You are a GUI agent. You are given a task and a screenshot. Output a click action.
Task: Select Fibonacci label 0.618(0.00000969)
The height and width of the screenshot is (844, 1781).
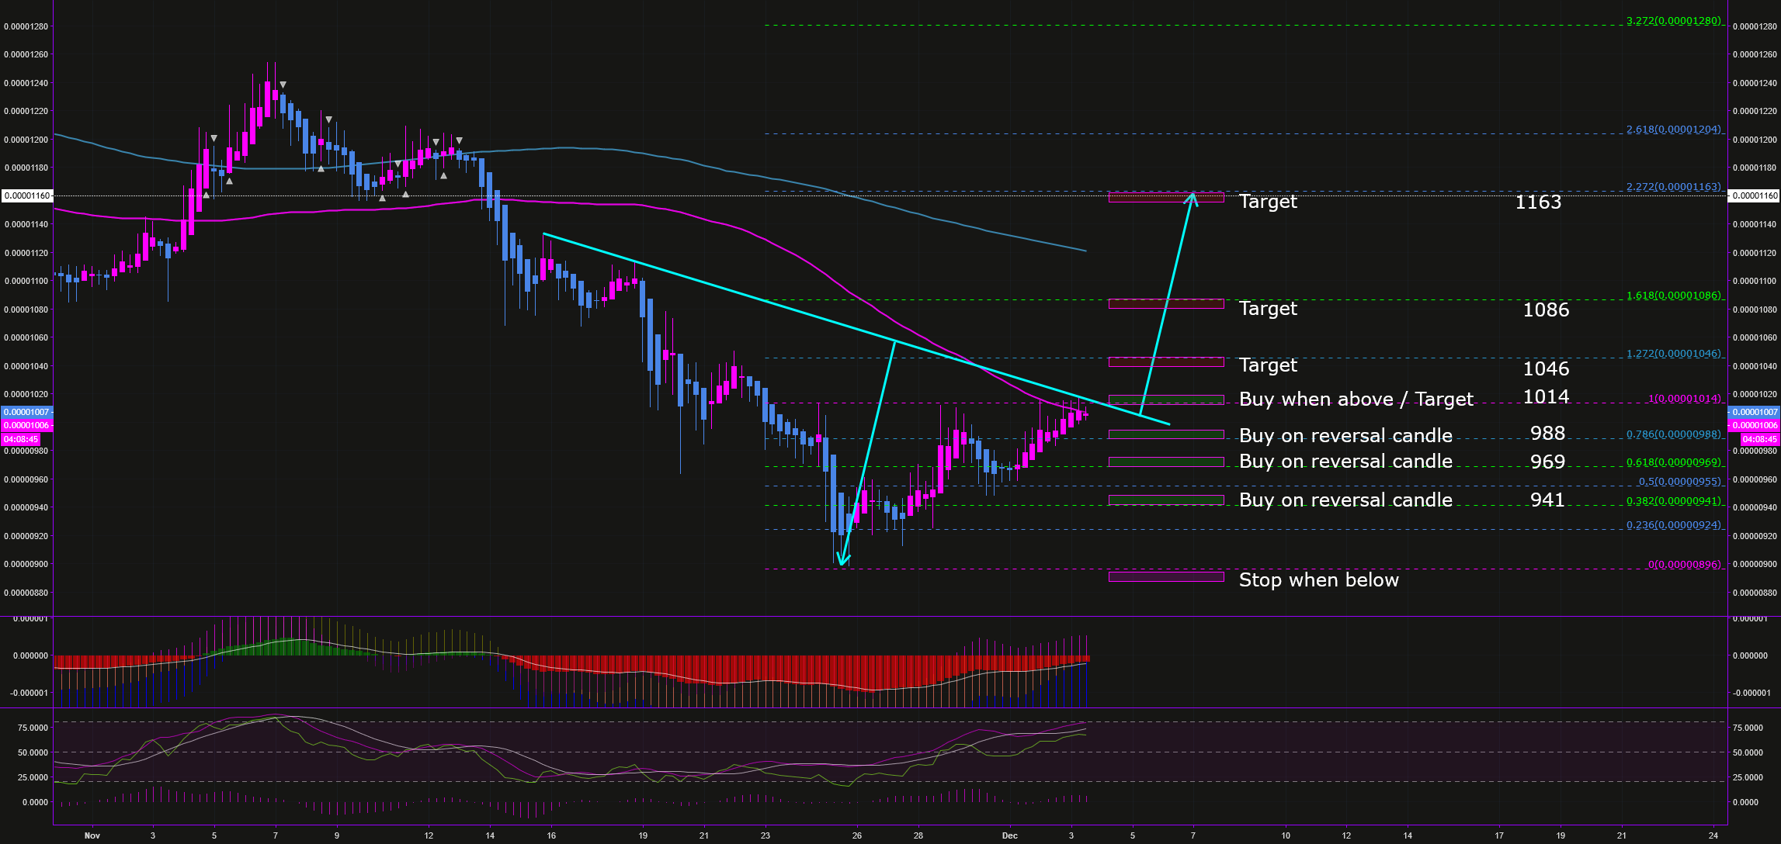(x=1673, y=462)
